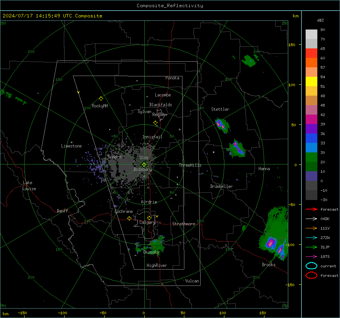Click the yellow diamond at radar center

tap(144, 165)
